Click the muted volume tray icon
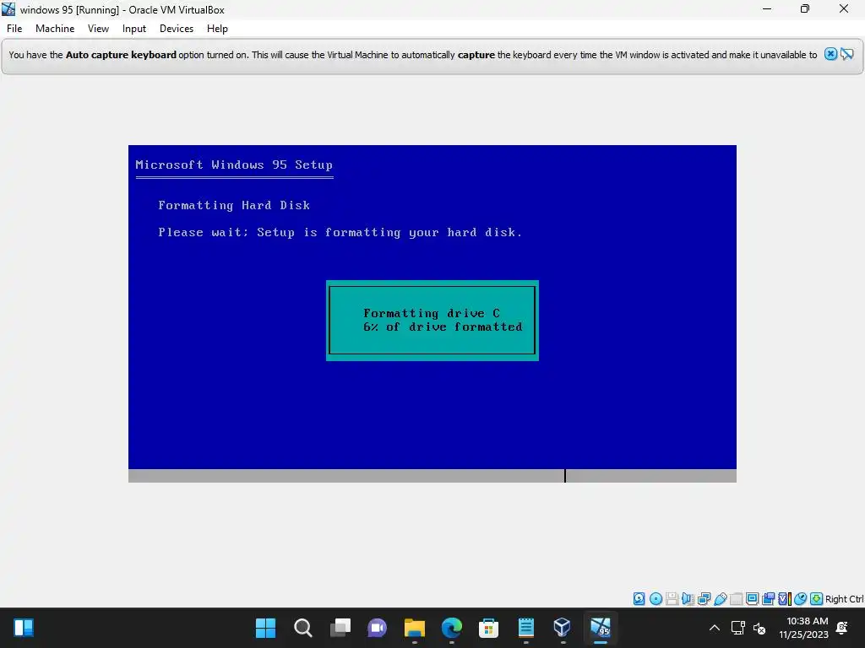 [759, 628]
